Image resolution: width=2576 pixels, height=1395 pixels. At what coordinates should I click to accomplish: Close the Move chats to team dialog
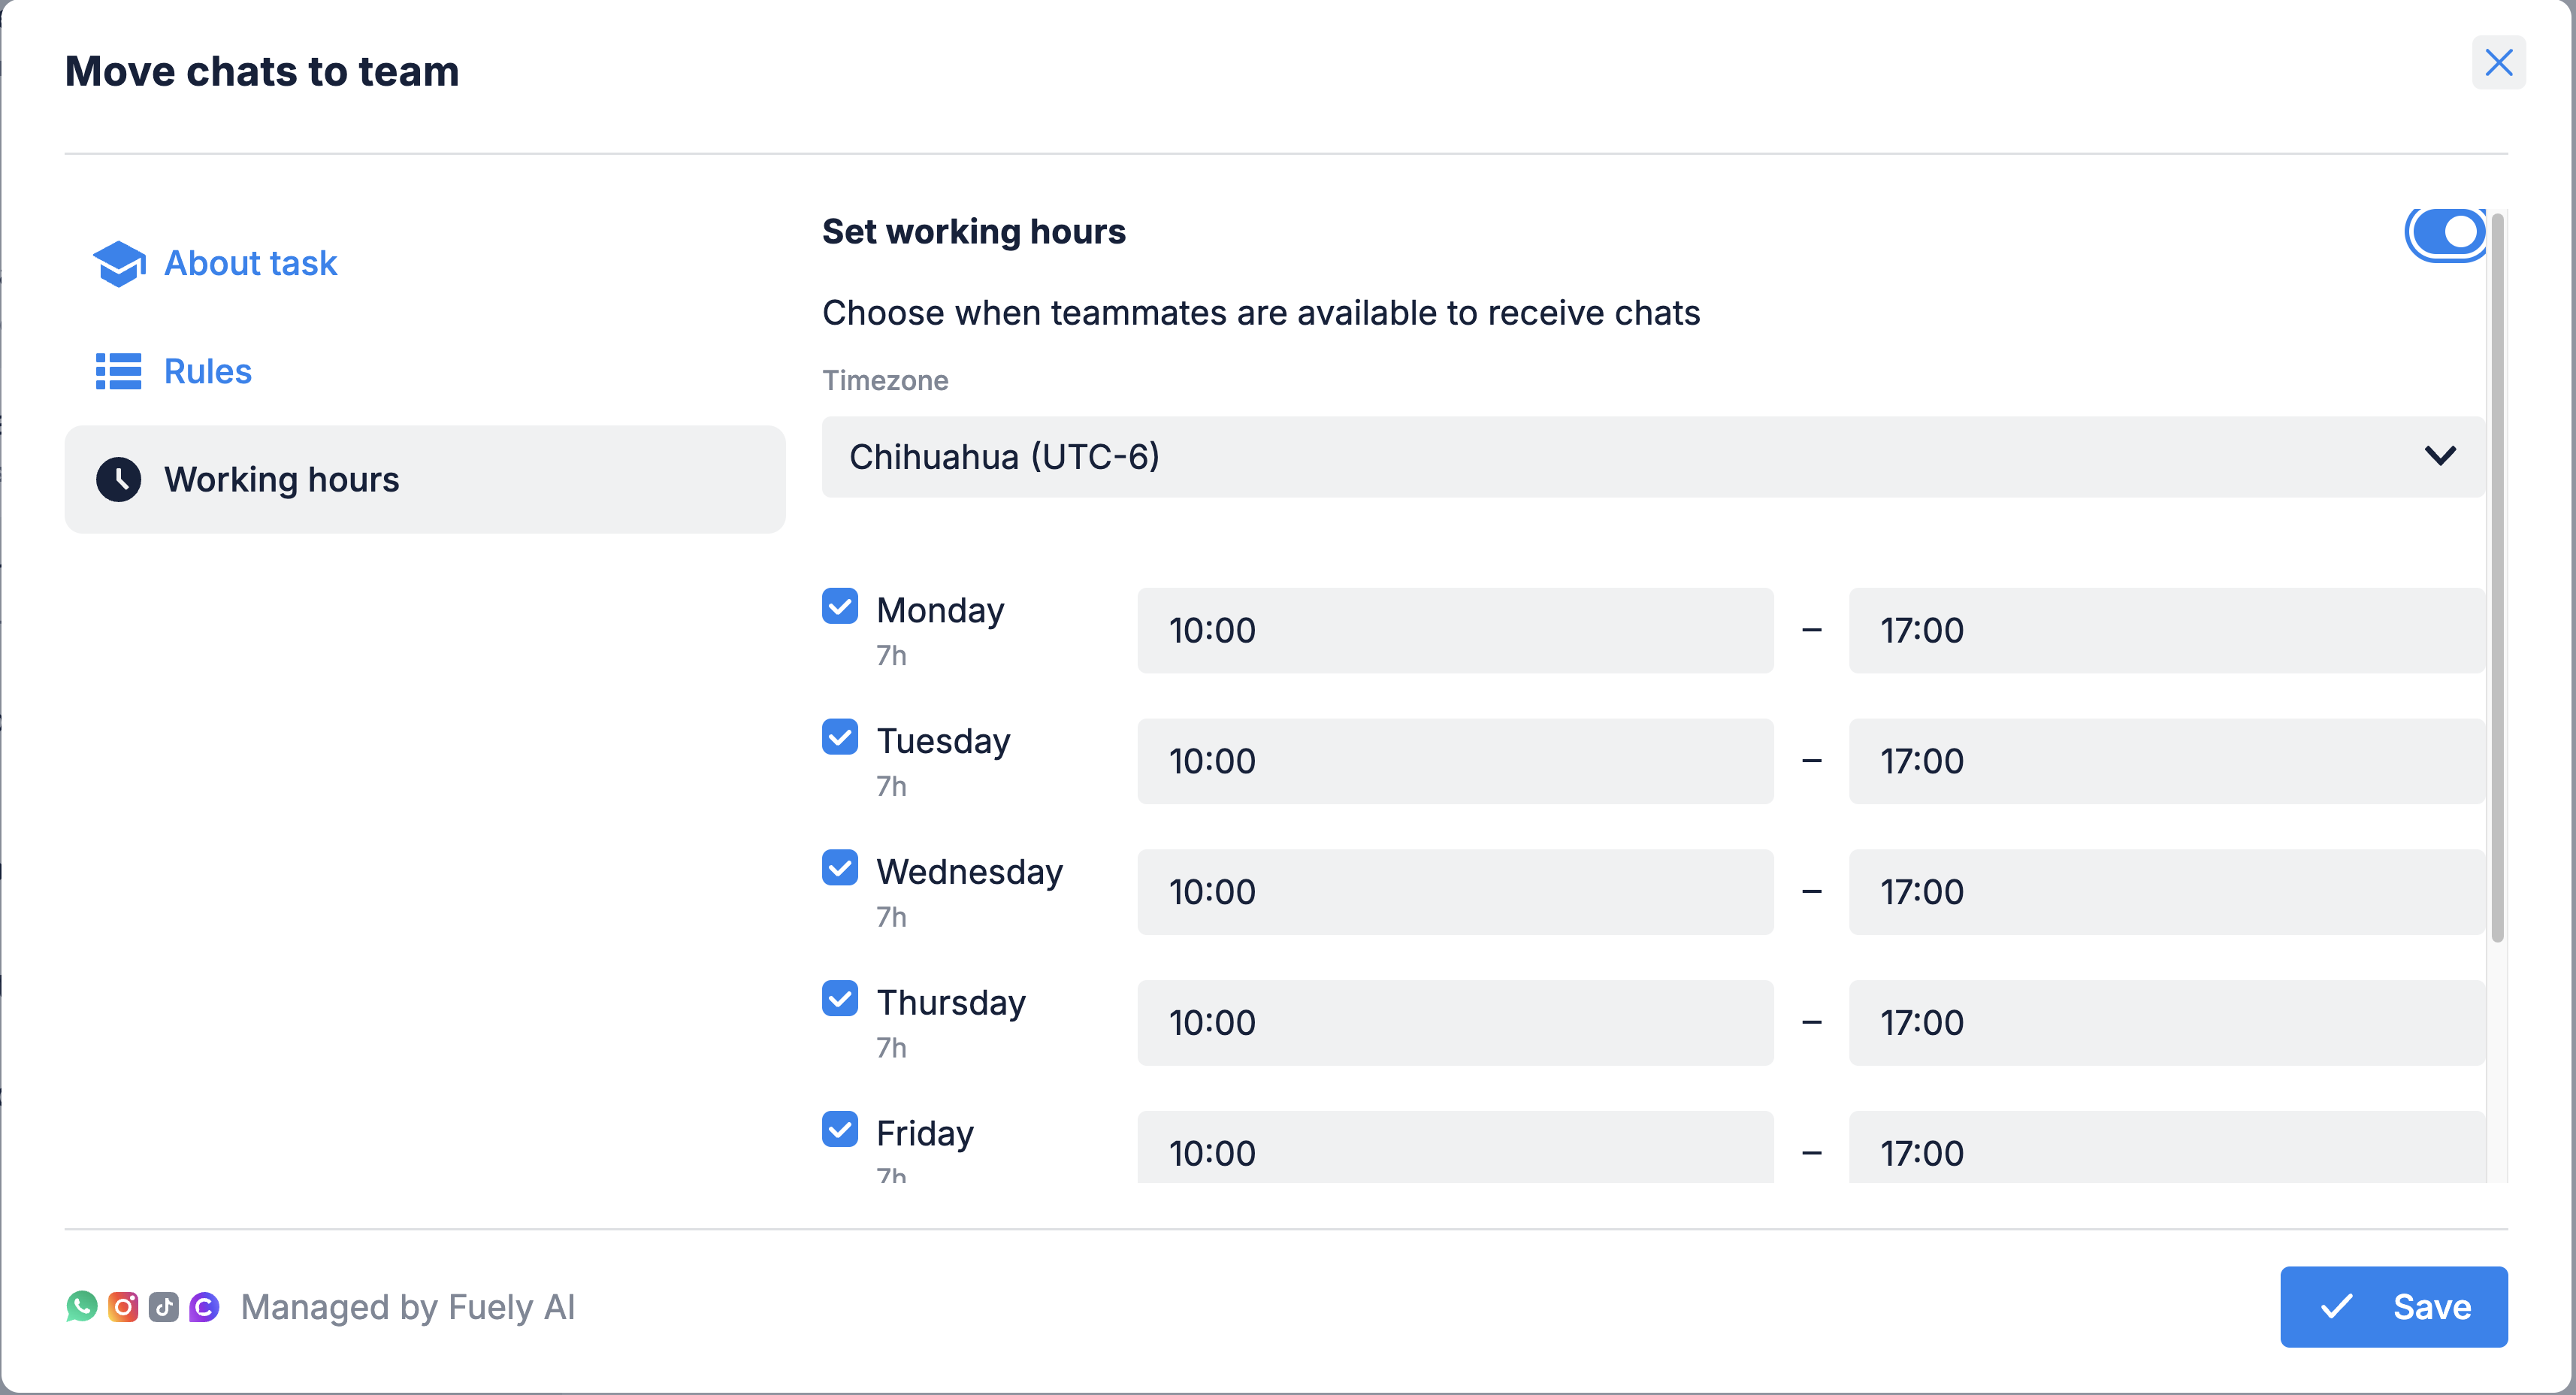click(x=2498, y=63)
